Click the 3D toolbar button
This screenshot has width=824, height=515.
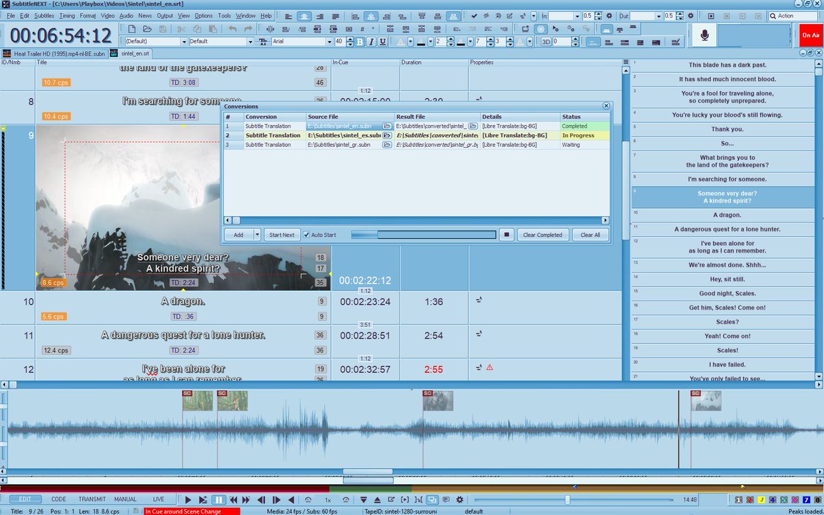click(x=546, y=41)
